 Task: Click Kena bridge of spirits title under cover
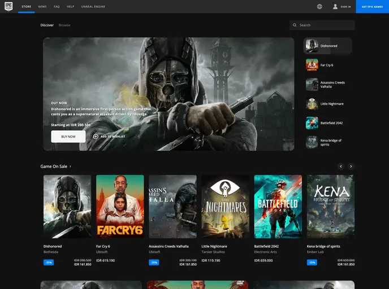pos(323,246)
